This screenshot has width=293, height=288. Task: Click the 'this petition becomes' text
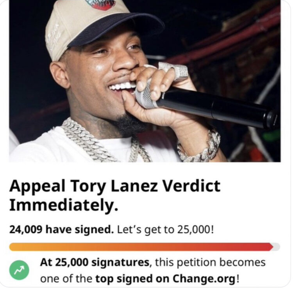(210, 262)
